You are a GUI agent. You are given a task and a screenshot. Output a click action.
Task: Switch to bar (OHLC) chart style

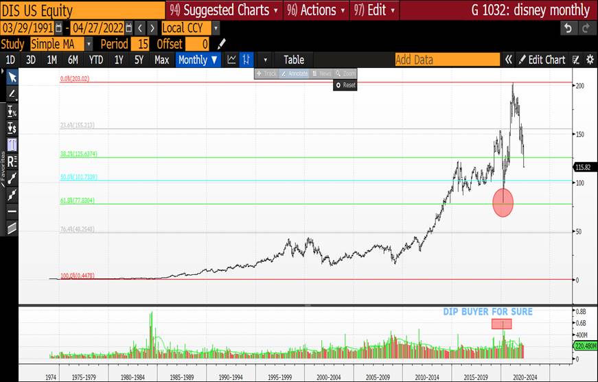point(246,60)
